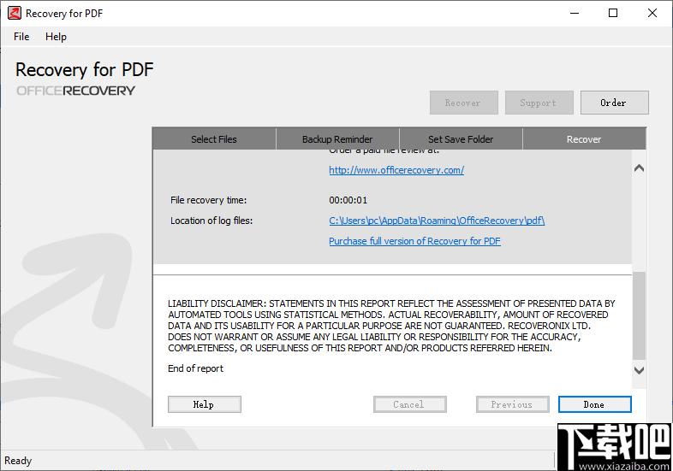Click the 'File recovery time:' label
673x471 pixels.
(x=209, y=200)
